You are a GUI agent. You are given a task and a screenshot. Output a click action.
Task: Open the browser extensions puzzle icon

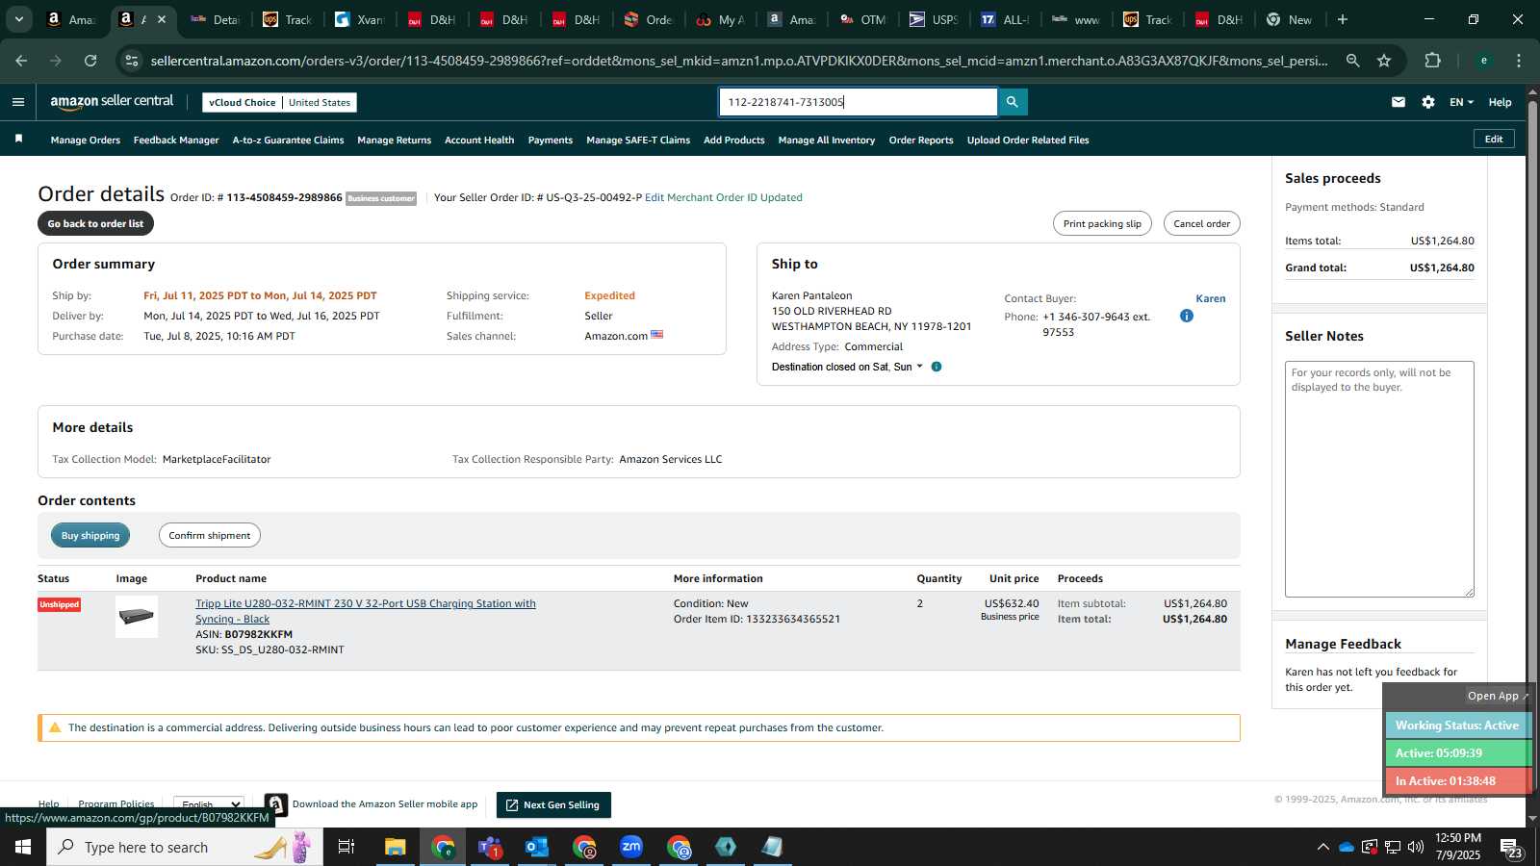(x=1433, y=61)
